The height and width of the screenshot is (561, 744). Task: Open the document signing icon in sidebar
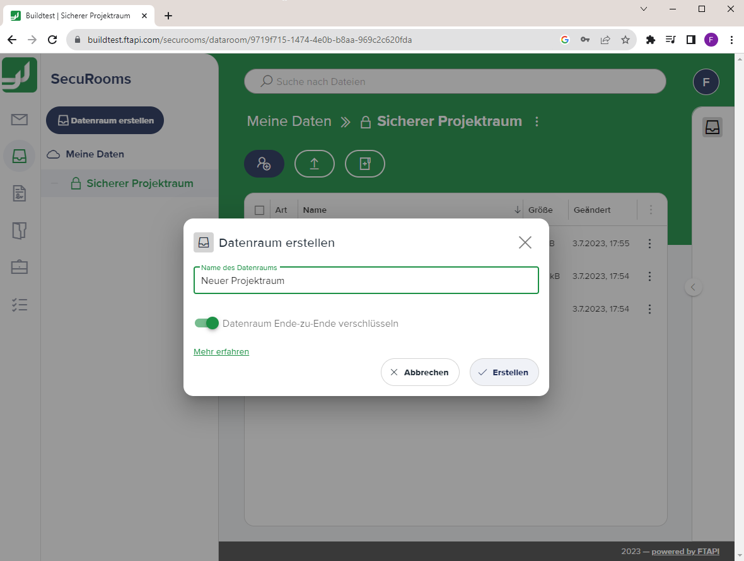coord(20,193)
